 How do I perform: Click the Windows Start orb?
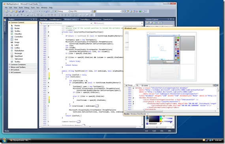[x=4, y=140]
